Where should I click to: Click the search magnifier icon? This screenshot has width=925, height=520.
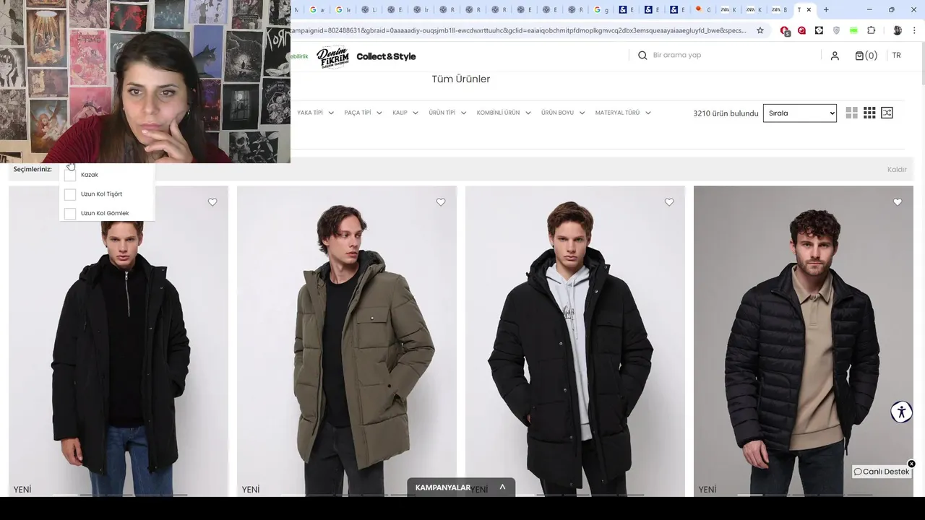point(642,56)
